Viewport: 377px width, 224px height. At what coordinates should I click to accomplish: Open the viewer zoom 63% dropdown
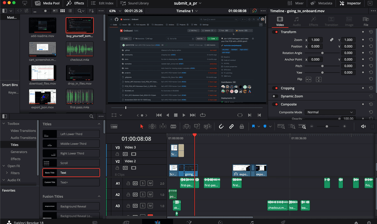[116, 11]
